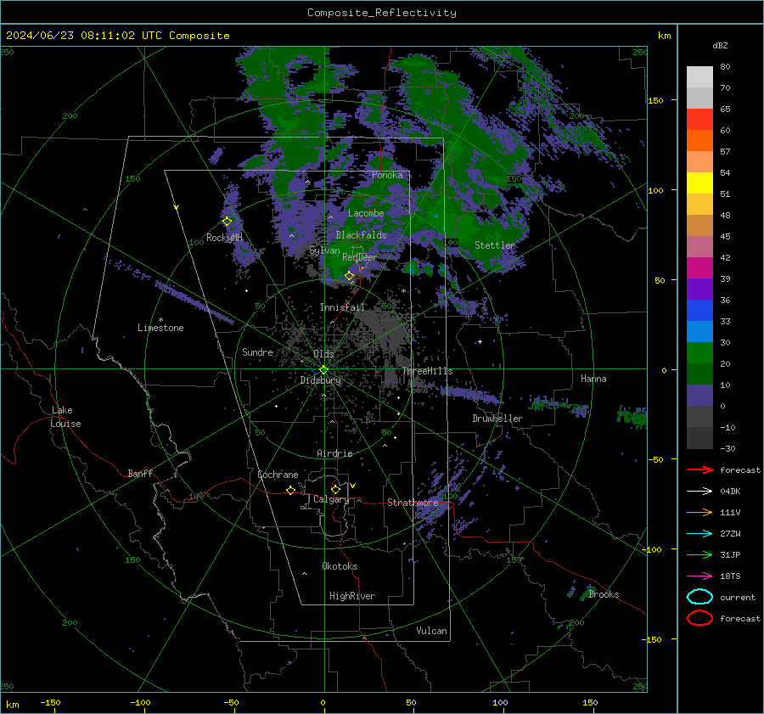
Task: Click the yellow diamond marker near RedDeer
Action: click(350, 276)
